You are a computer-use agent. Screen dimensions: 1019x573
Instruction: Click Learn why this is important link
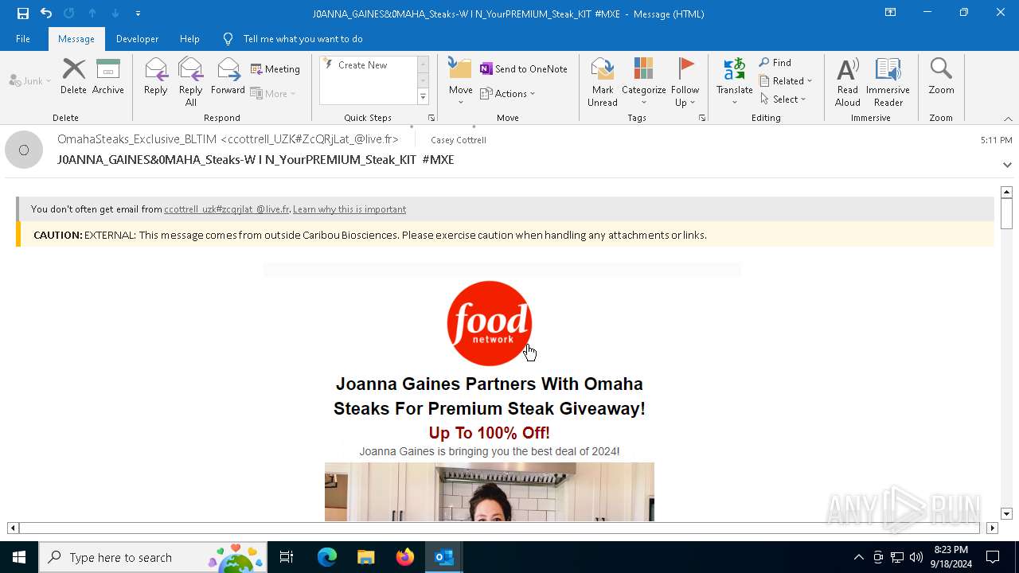pyautogui.click(x=349, y=209)
